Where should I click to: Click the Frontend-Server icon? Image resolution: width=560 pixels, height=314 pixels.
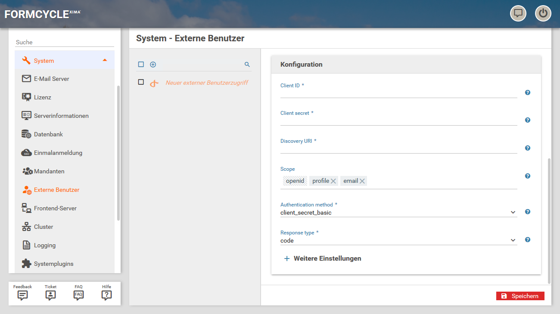point(26,208)
